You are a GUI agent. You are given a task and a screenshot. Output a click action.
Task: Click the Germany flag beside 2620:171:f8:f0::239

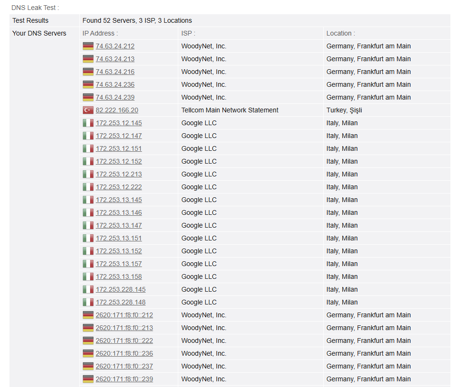(88, 379)
